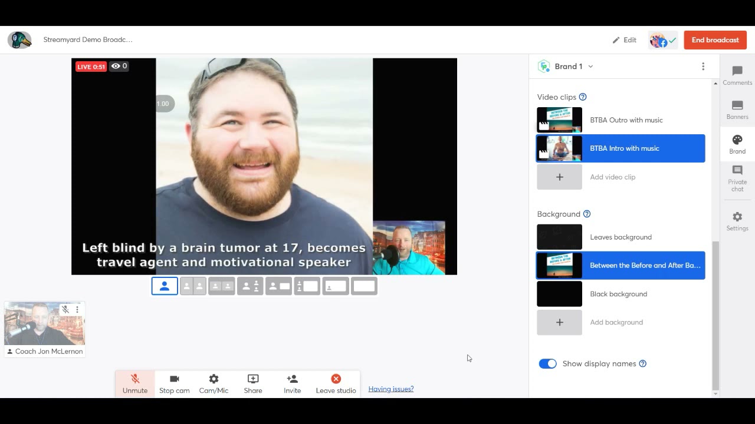Invite a guest to the studio
The width and height of the screenshot is (755, 424).
[292, 384]
